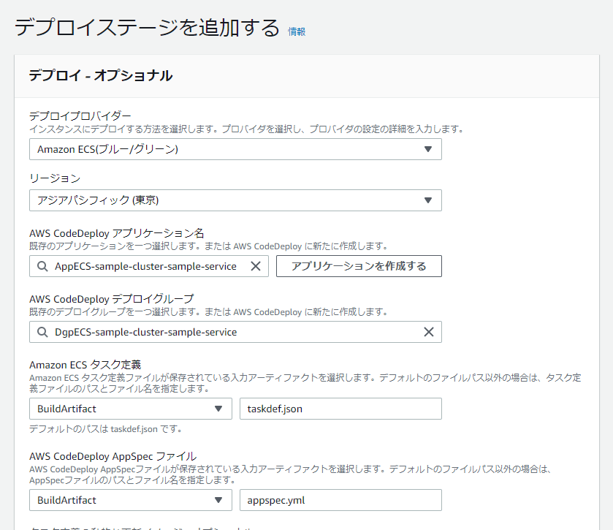Click the taskdef.json file path field

click(340, 409)
